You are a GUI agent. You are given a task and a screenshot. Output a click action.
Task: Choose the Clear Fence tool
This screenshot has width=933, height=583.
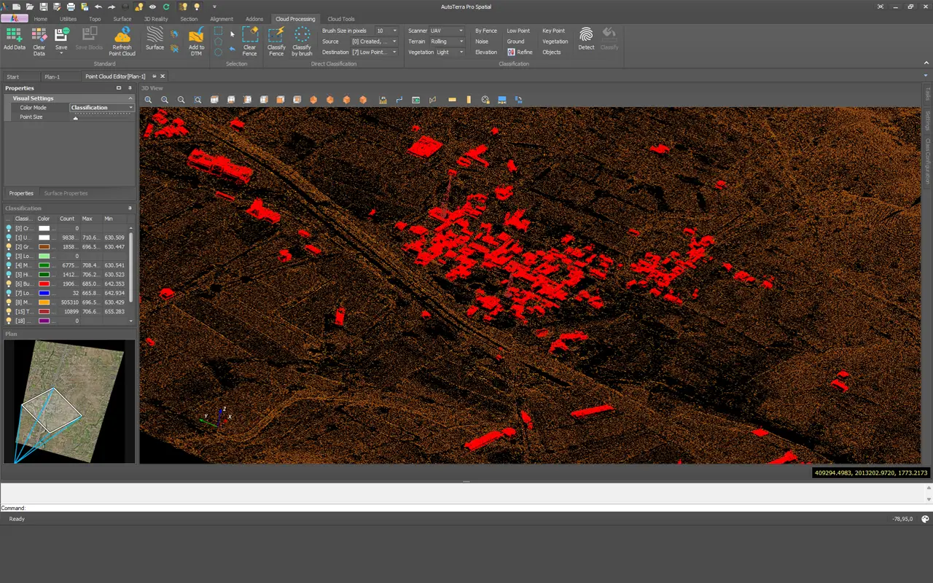pos(250,41)
